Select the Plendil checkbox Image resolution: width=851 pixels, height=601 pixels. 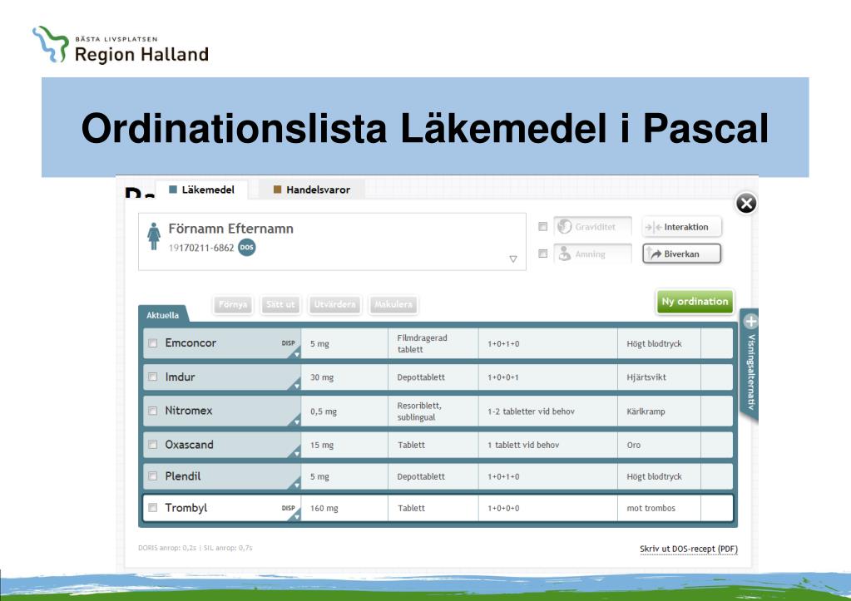click(x=153, y=475)
